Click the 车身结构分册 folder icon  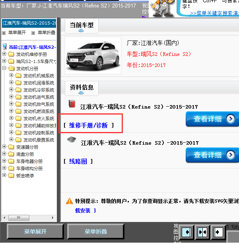[x=11, y=168]
